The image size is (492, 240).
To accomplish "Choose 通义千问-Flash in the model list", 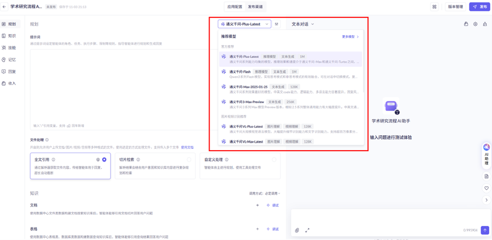I will point(291,74).
